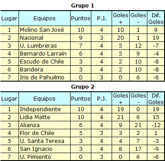Click the Independiente team cell

(x=45, y=109)
